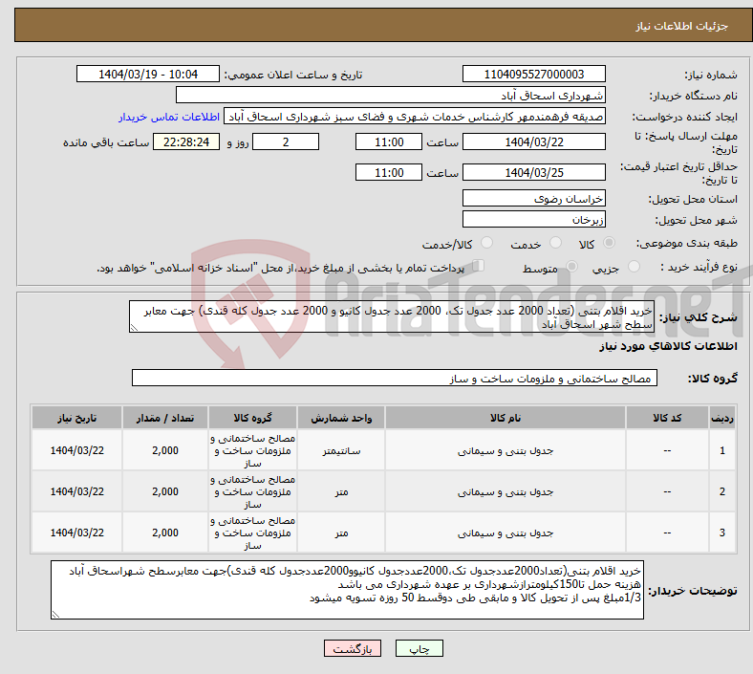Click the goods group cell in row 2
Screen dimensions: 753x674
point(252,491)
